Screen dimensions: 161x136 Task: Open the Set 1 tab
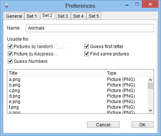coord(32,16)
